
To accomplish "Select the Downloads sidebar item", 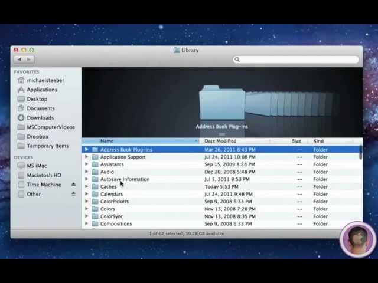I will coord(40,118).
